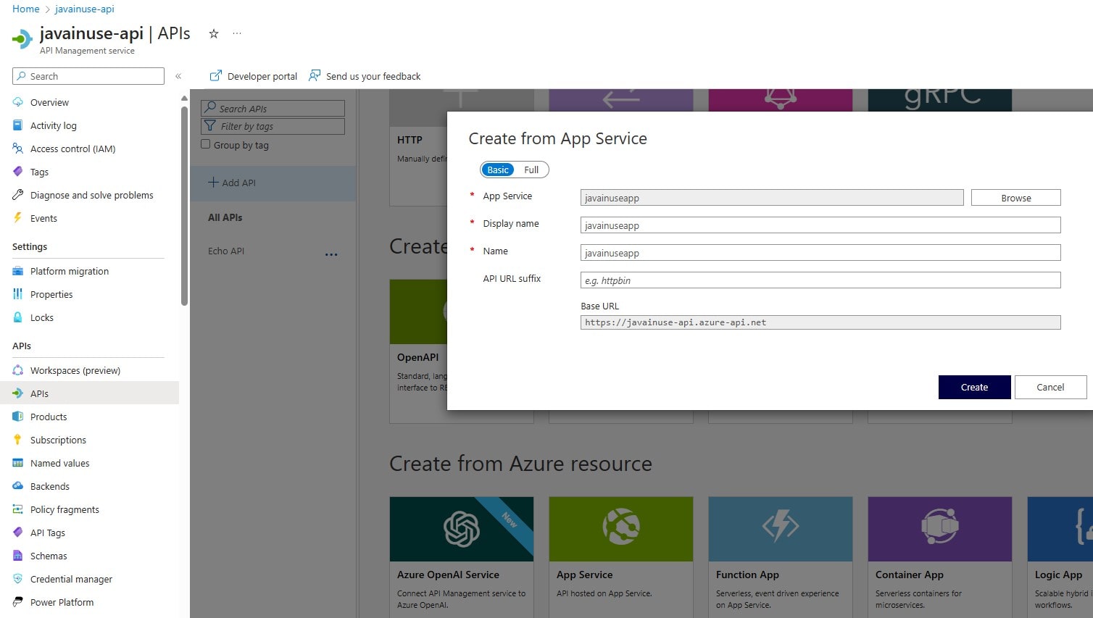The height and width of the screenshot is (618, 1093).
Task: Click Browse to pick an App Service
Action: [1015, 198]
